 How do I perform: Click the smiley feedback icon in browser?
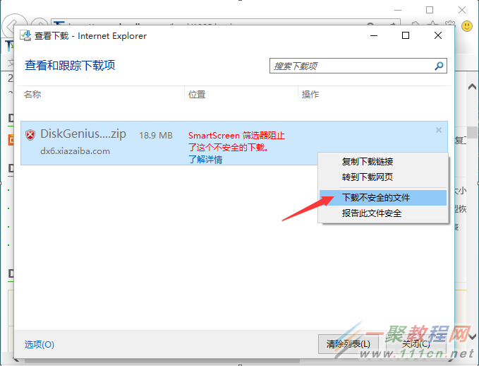[x=467, y=25]
